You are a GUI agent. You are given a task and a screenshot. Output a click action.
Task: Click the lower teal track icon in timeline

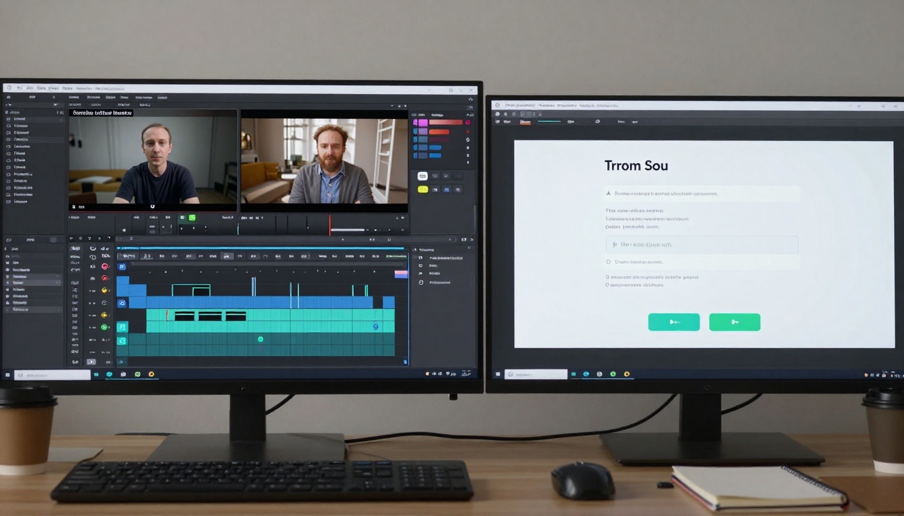pyautogui.click(x=122, y=341)
